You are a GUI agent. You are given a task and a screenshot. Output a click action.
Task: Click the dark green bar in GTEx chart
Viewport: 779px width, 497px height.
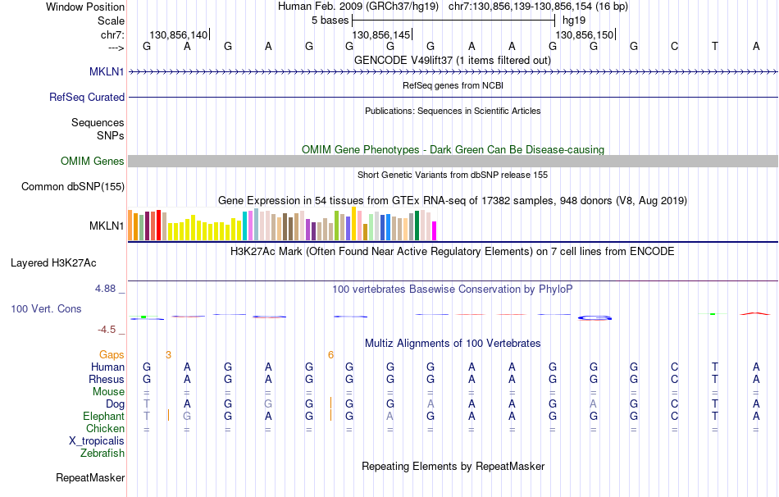(x=417, y=226)
